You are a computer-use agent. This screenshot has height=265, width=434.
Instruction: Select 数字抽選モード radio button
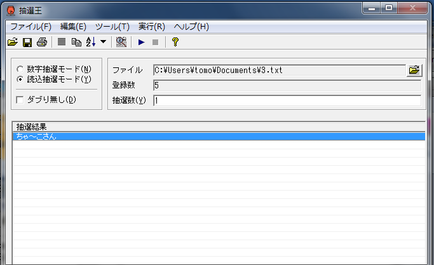(x=20, y=69)
